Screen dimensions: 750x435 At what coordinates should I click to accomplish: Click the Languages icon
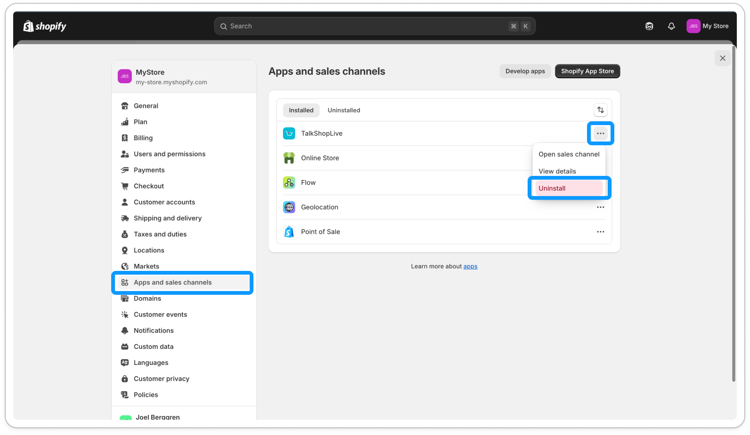pos(125,363)
